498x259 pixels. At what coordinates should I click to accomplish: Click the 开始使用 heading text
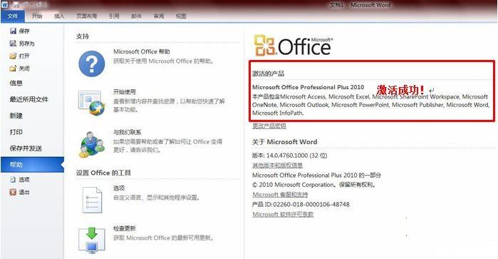point(125,91)
